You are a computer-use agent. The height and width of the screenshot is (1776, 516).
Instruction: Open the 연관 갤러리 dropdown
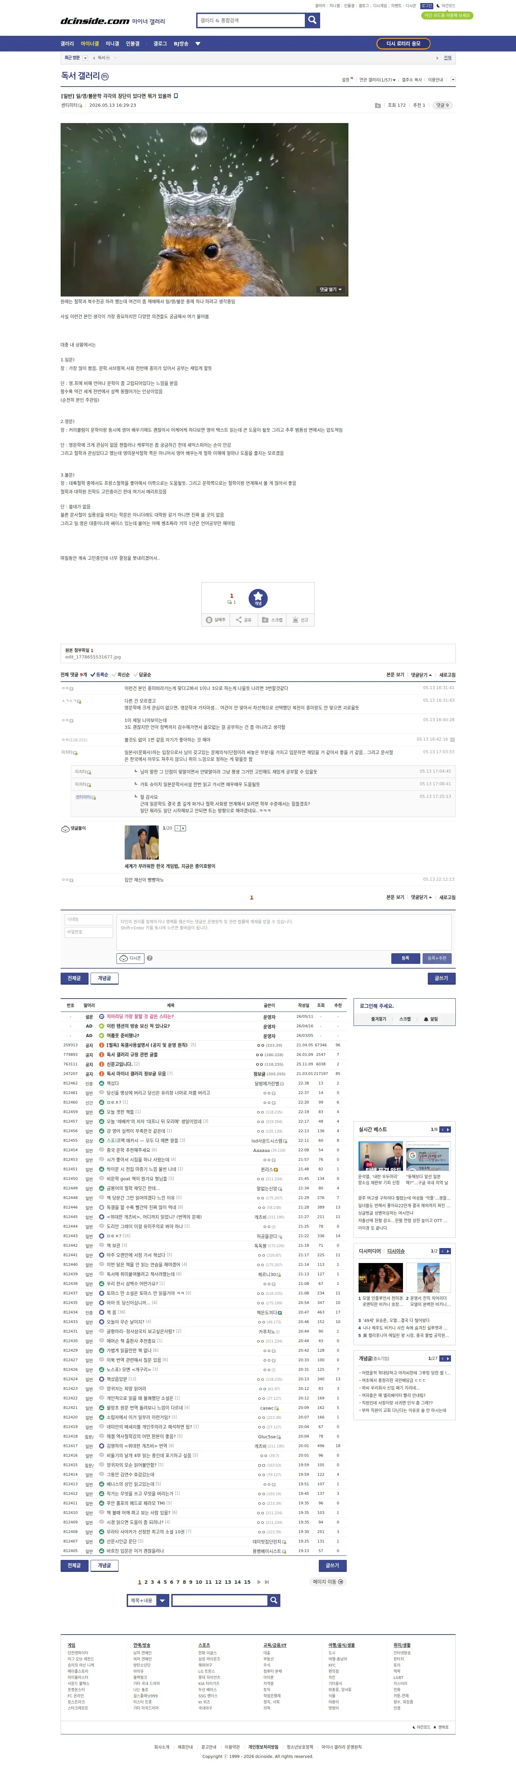coord(377,80)
